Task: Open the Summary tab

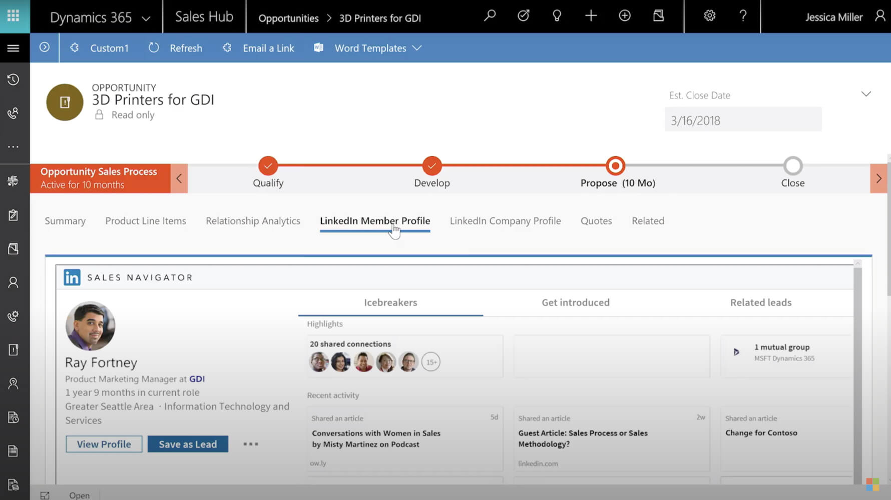Action: pos(65,220)
